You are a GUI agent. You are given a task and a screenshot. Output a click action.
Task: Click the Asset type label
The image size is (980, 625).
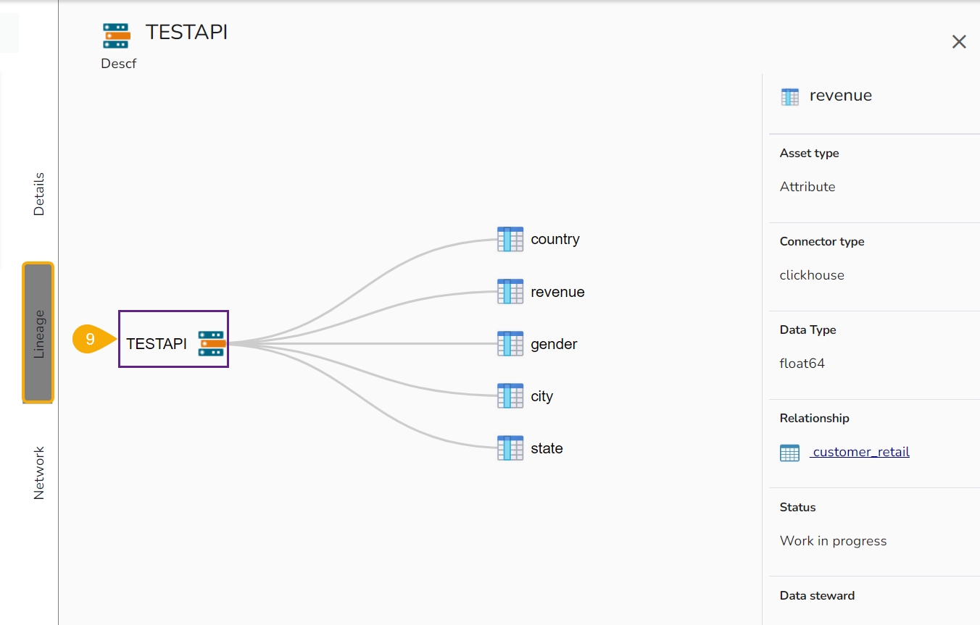click(810, 154)
